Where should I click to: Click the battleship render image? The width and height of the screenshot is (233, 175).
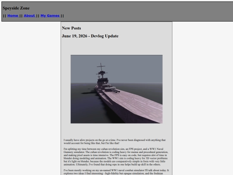116,89
